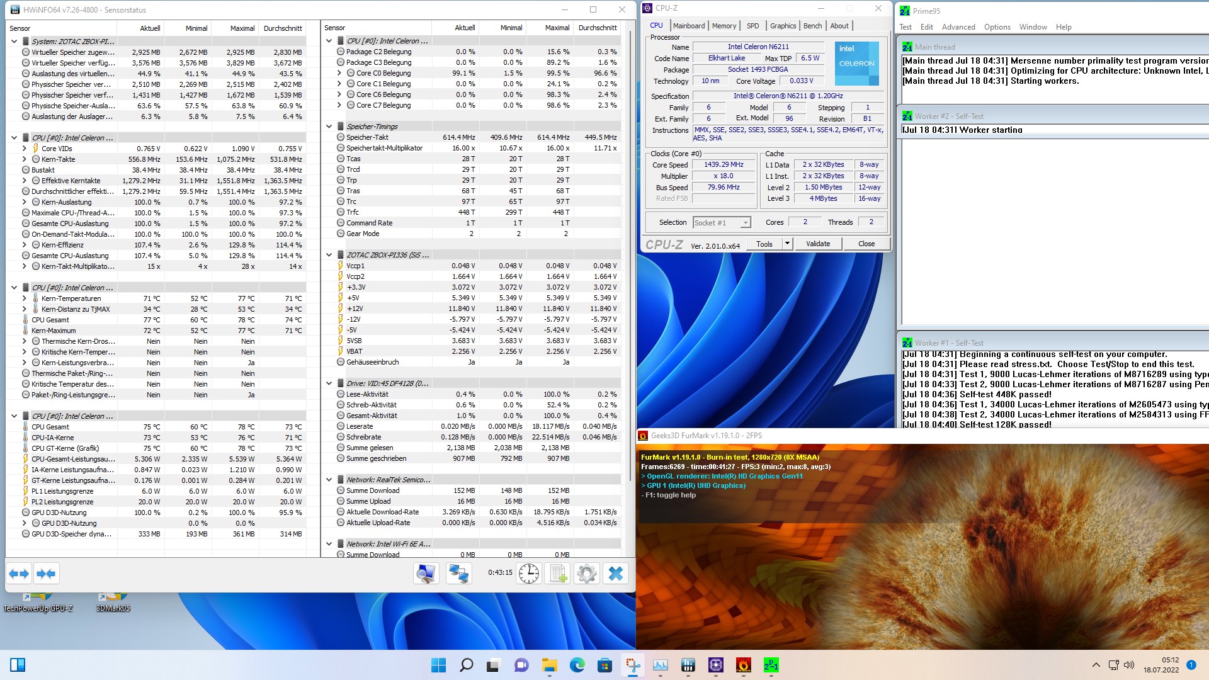Open Prime95 Edit menu
The width and height of the screenshot is (1209, 680).
(x=926, y=27)
